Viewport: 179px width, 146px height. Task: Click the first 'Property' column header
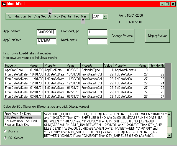click(x=17, y=66)
